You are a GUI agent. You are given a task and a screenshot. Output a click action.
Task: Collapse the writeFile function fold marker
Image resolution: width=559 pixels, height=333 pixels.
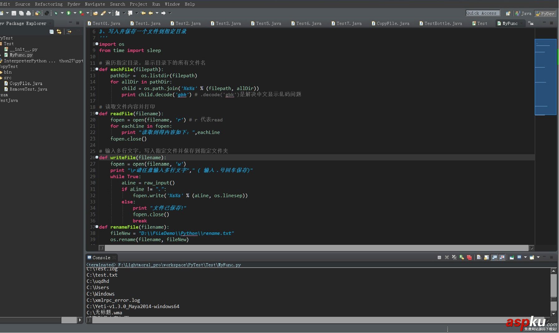click(97, 157)
